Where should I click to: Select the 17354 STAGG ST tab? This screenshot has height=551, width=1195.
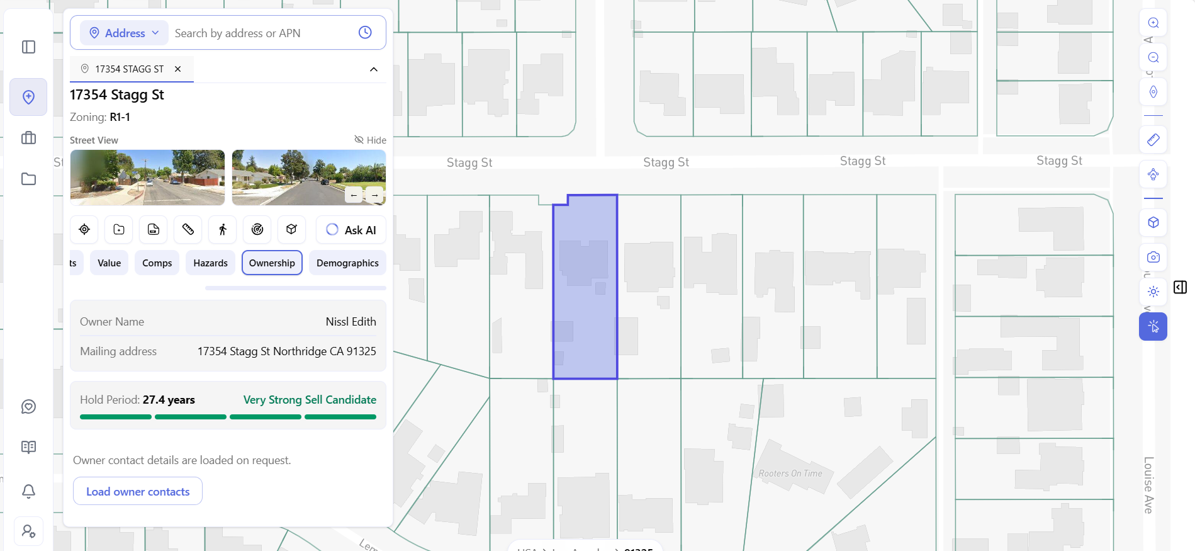click(x=129, y=69)
